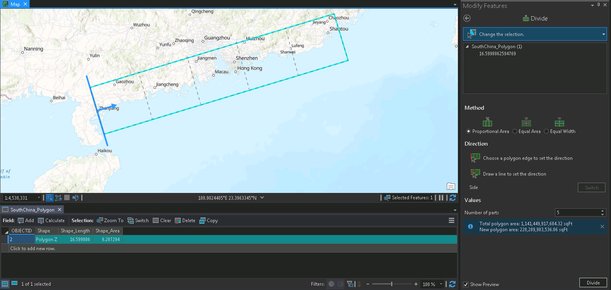Dismiss the polygon area info message

click(602, 226)
